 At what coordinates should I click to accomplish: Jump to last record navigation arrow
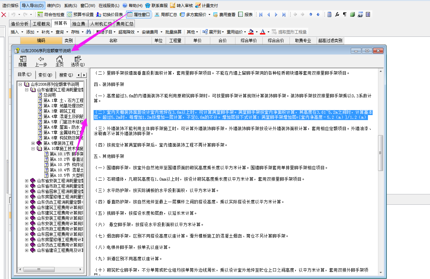pos(284,14)
